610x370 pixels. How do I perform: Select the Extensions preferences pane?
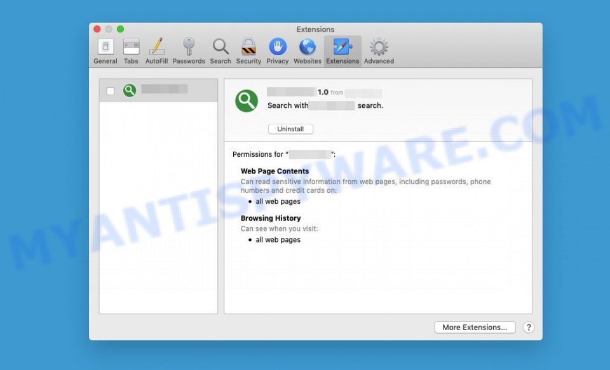[x=342, y=51]
